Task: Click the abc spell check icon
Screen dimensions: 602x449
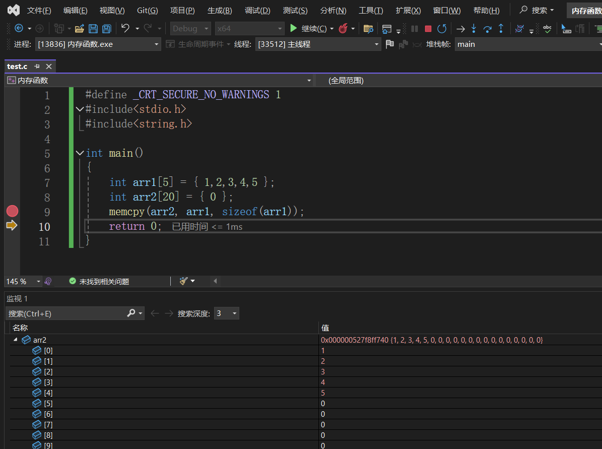Action: coord(547,29)
